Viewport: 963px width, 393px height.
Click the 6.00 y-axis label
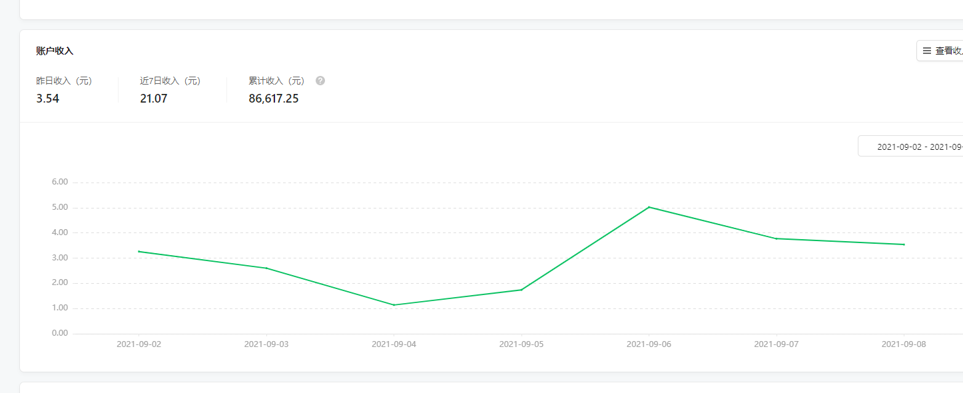tap(60, 182)
